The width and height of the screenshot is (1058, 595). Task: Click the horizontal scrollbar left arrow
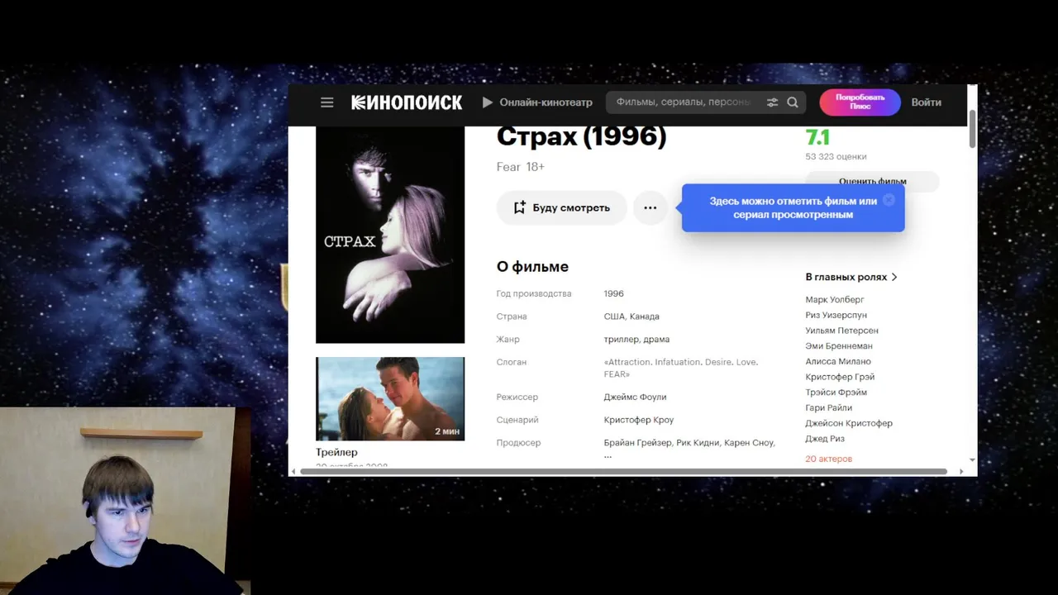[293, 471]
